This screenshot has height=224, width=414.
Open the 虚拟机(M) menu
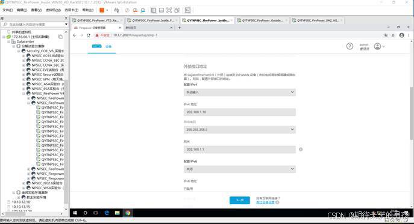click(x=53, y=10)
